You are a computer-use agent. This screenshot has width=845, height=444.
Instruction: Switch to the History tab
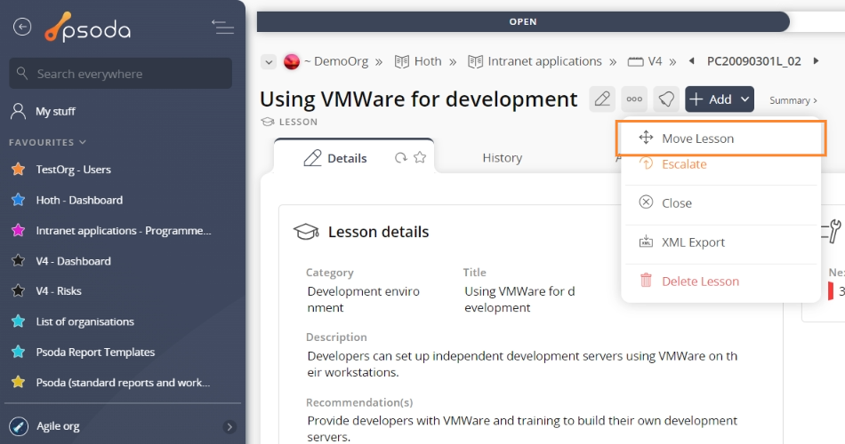(503, 158)
